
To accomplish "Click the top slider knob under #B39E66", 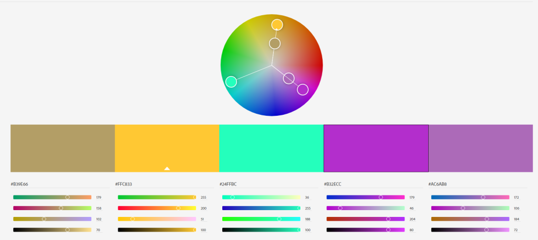I will 67,198.
